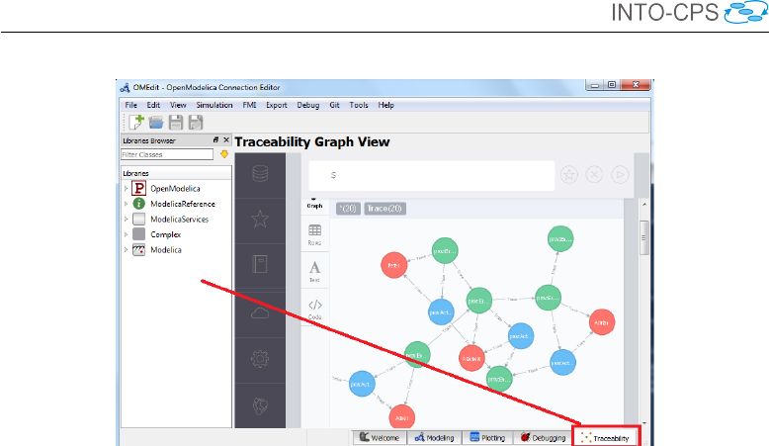Open the Help menu

[385, 105]
